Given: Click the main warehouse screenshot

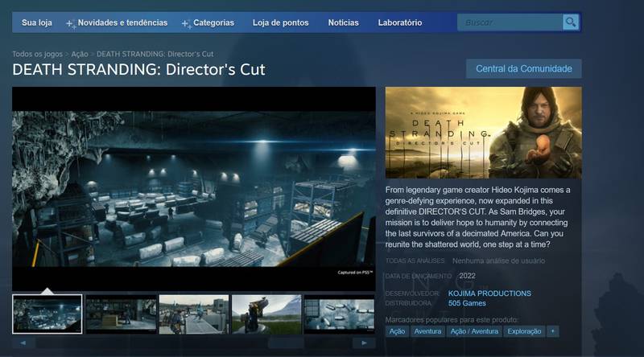Looking at the screenshot, I should pos(194,189).
